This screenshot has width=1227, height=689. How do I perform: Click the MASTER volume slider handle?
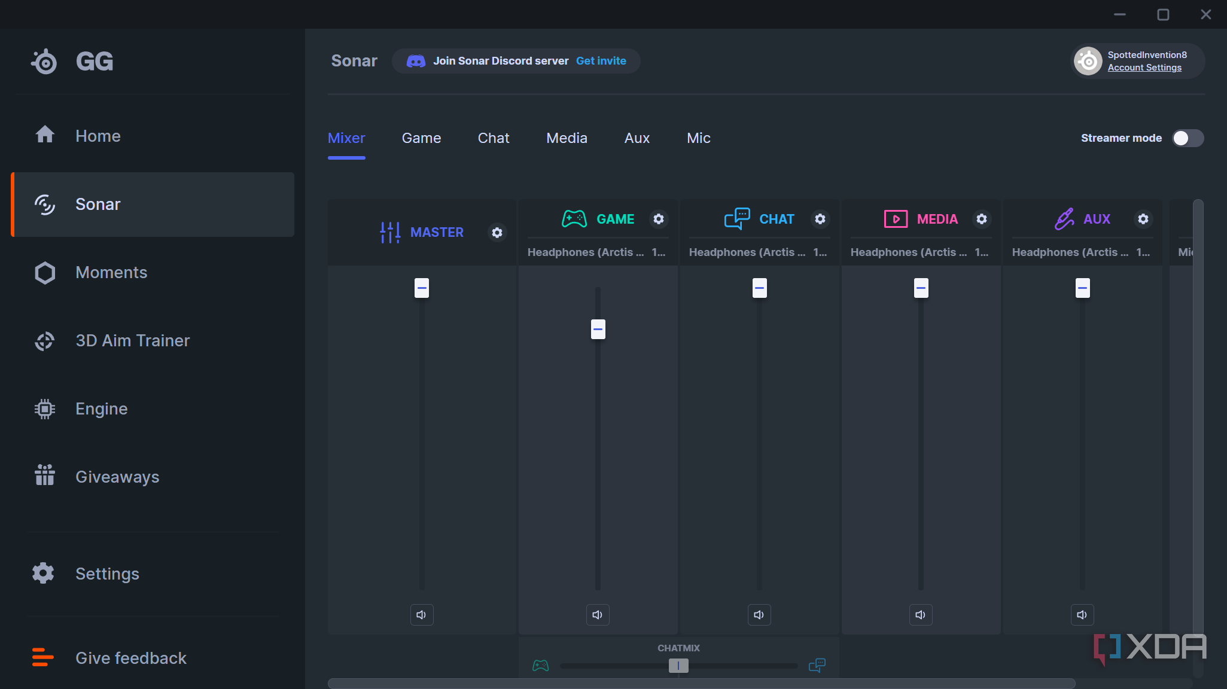pyautogui.click(x=422, y=288)
